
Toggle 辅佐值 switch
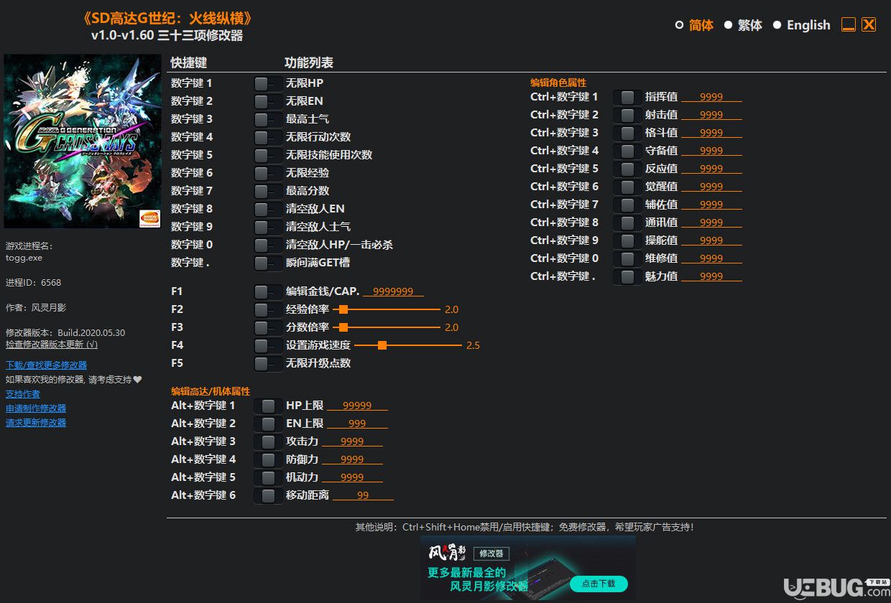coord(627,205)
